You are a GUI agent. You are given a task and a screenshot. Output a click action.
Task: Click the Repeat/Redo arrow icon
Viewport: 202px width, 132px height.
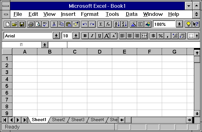pyautogui.click(x=92, y=24)
